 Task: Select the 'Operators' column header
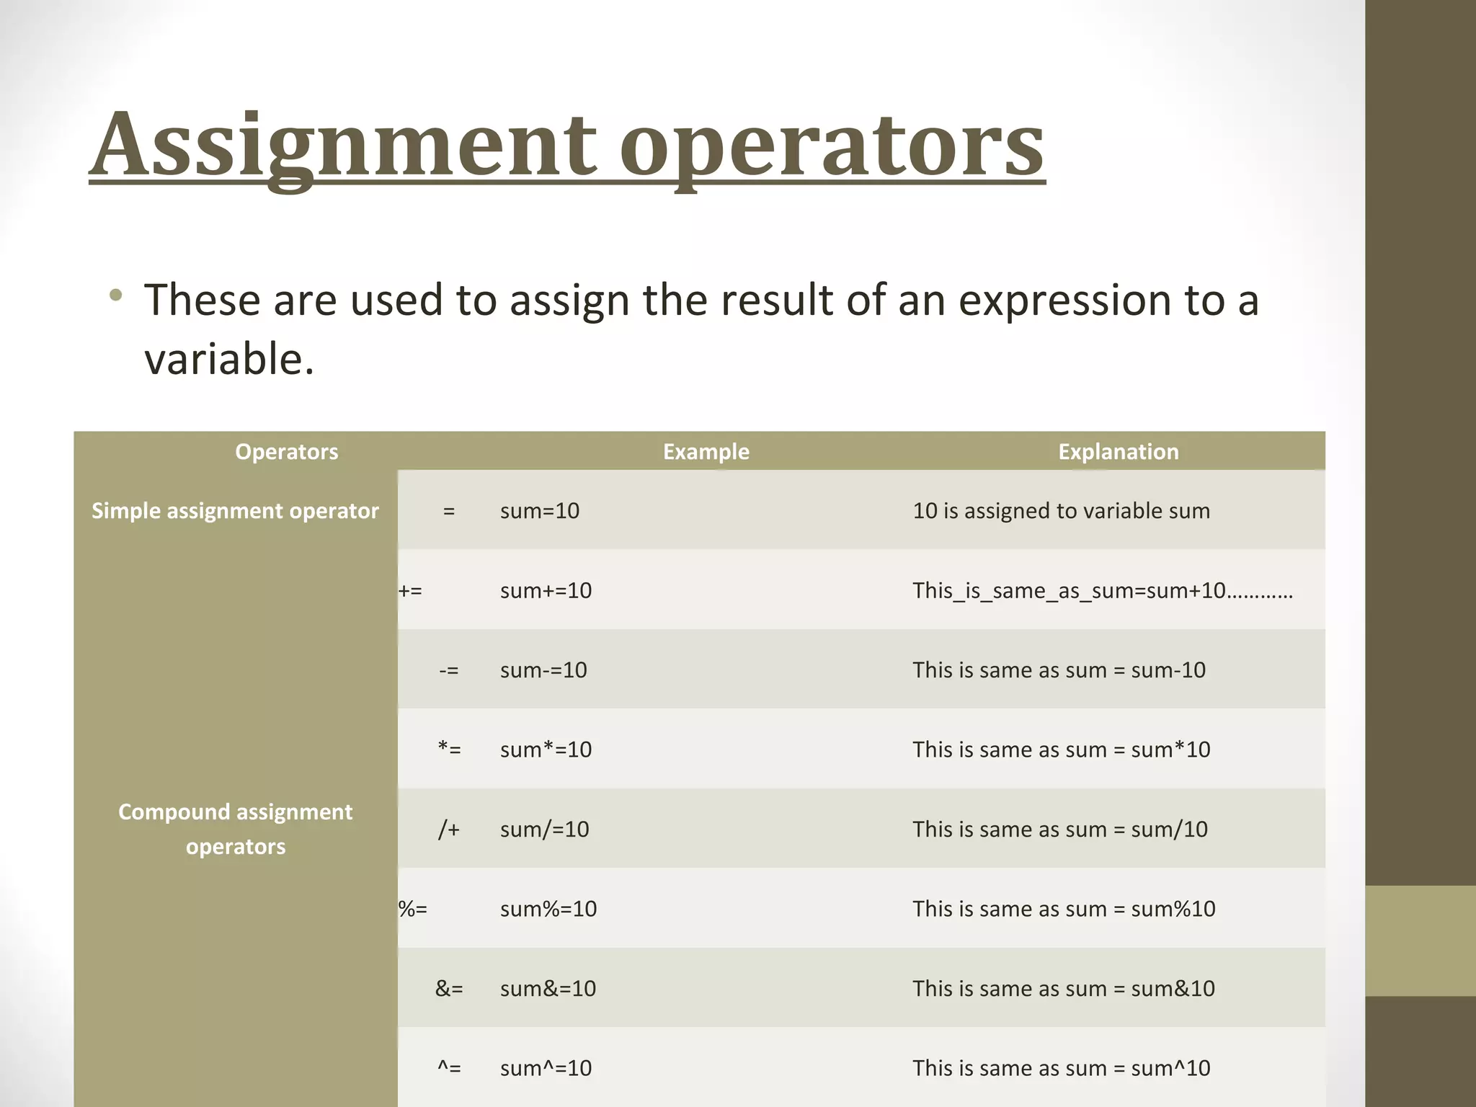pos(286,452)
